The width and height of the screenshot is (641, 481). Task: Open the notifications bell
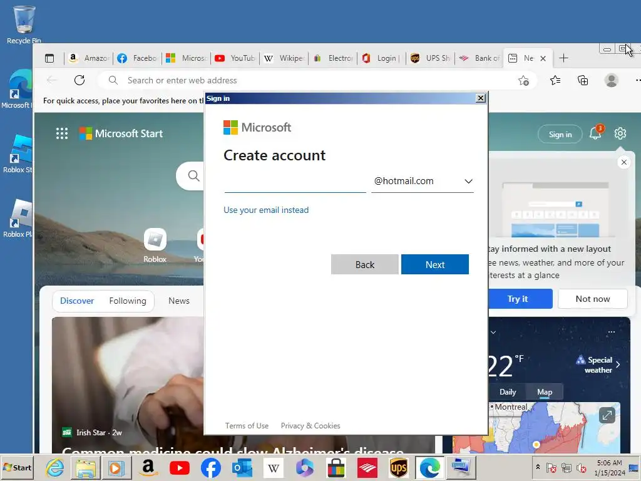click(595, 133)
